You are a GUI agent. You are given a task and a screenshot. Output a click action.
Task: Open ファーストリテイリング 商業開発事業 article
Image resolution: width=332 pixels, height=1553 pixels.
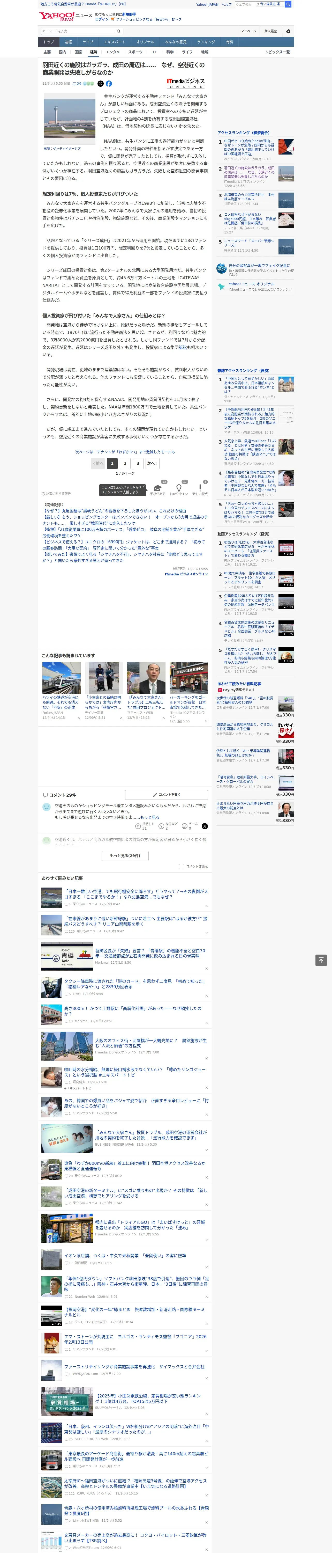(134, 1367)
